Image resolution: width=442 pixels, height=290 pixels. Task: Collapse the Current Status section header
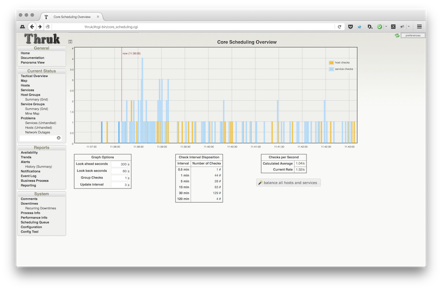coord(41,71)
